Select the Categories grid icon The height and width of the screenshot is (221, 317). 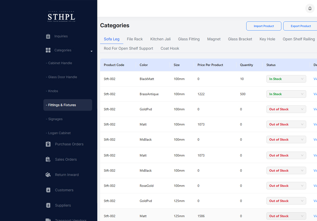48,50
